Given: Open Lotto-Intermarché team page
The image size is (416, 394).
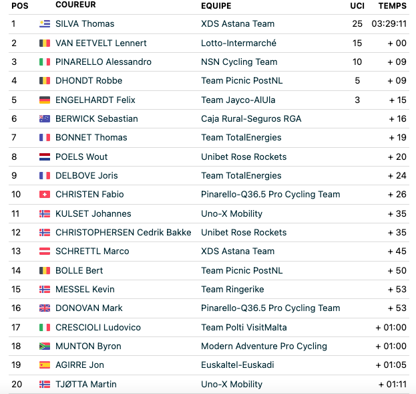Looking at the screenshot, I should [x=238, y=43].
